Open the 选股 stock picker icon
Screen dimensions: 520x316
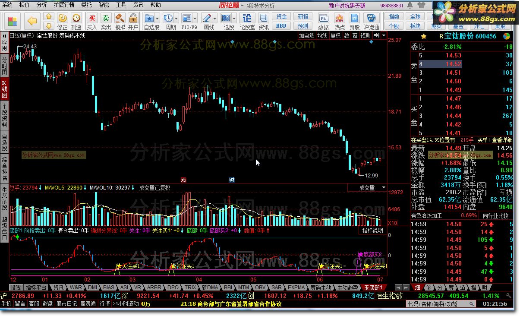tap(226, 18)
